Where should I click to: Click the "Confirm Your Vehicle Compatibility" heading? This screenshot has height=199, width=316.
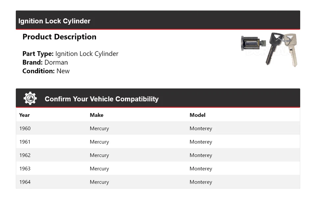pyautogui.click(x=101, y=99)
